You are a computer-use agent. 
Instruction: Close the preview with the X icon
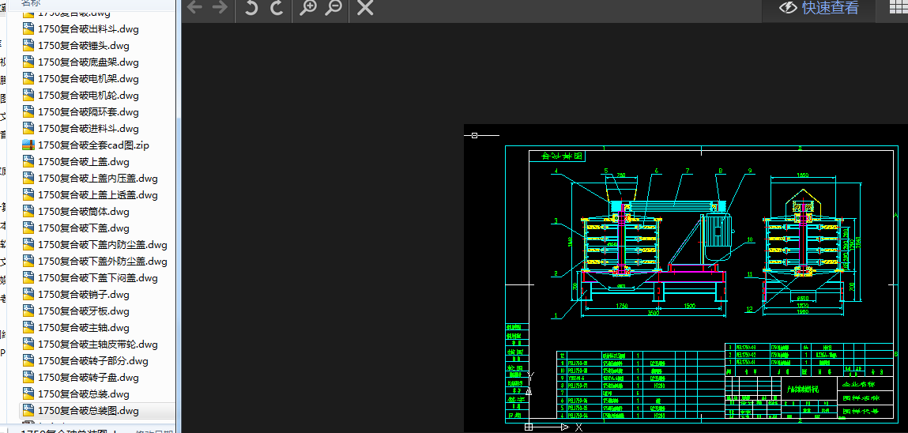pyautogui.click(x=365, y=8)
